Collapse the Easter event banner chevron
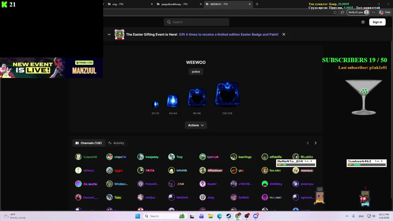 click(109, 34)
